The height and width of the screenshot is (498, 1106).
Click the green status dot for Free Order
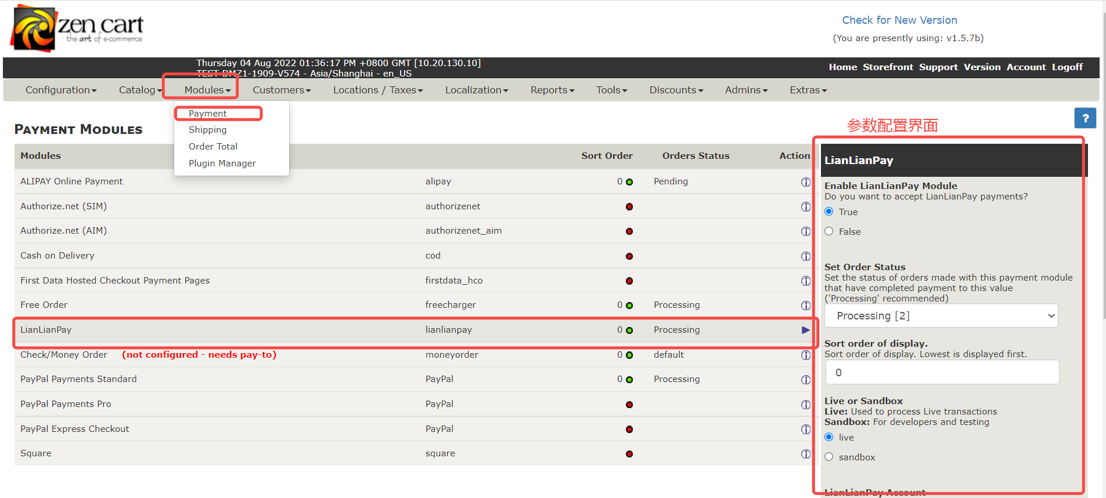[x=629, y=306]
